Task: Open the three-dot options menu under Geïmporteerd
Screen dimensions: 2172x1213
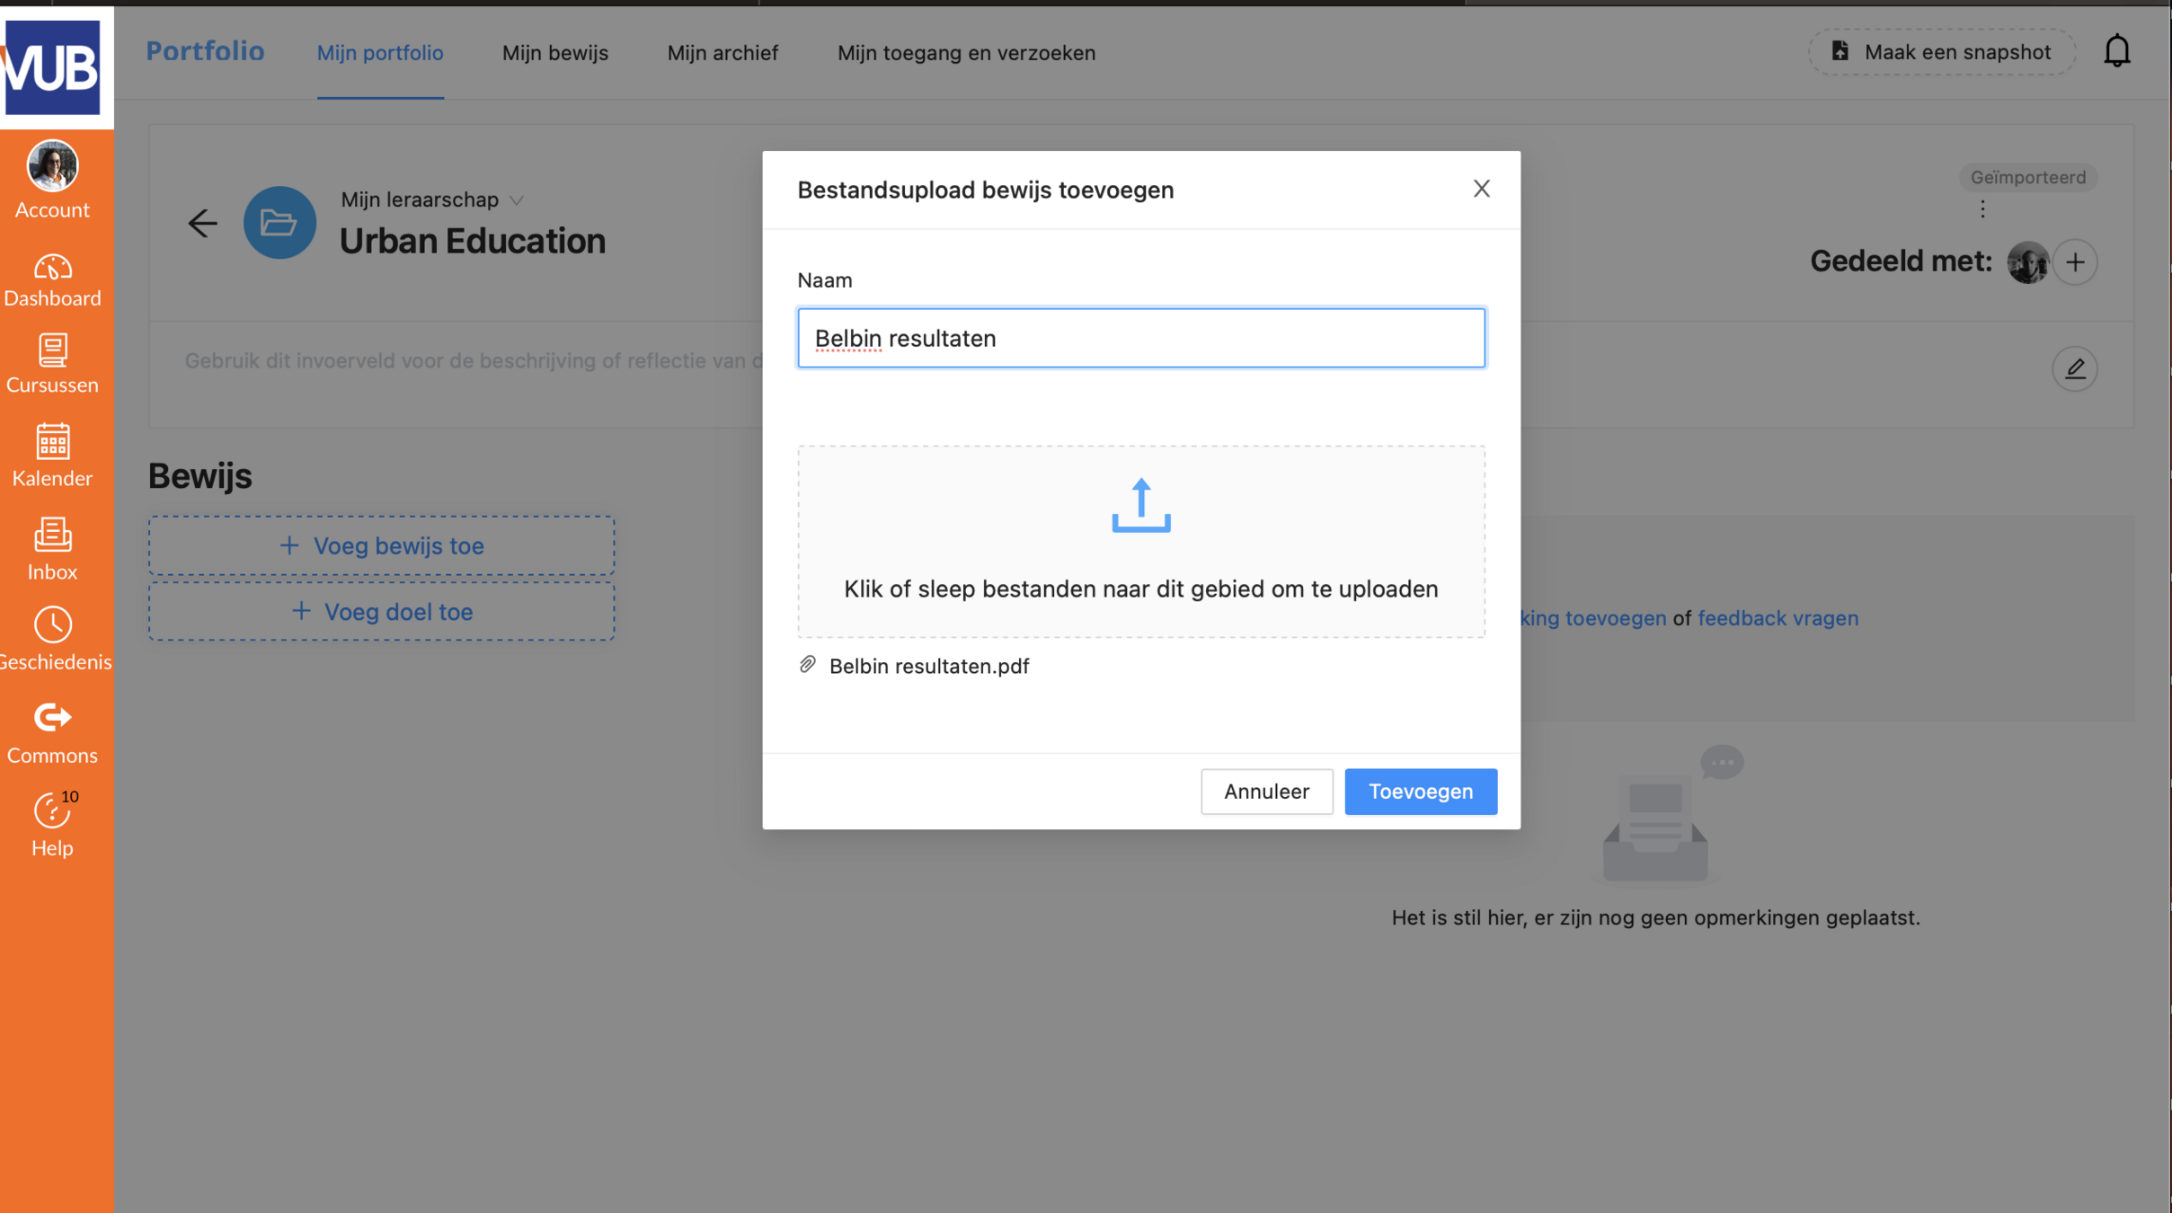Action: pos(1982,209)
